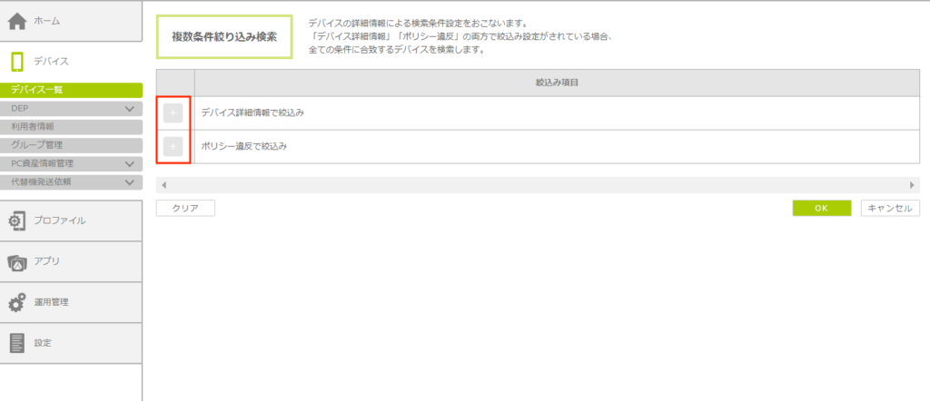Expand the ポリシー違反で絞込み plus button
The width and height of the screenshot is (930, 401).
(173, 146)
